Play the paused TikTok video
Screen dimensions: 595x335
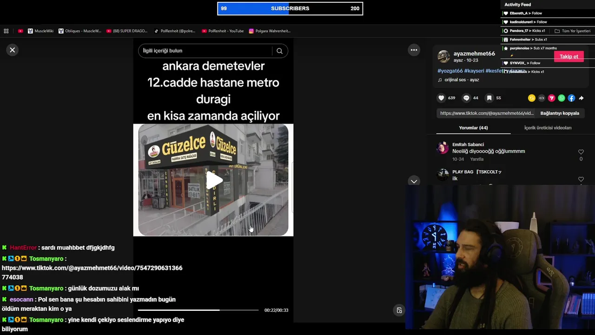coord(213,181)
